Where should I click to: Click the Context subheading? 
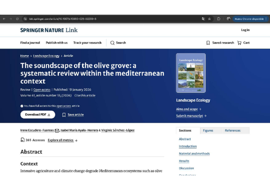[29, 164]
